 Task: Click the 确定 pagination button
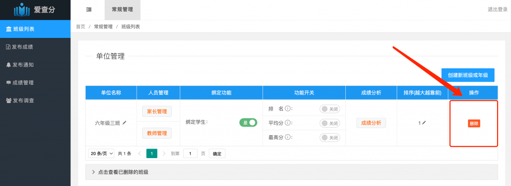click(x=217, y=154)
